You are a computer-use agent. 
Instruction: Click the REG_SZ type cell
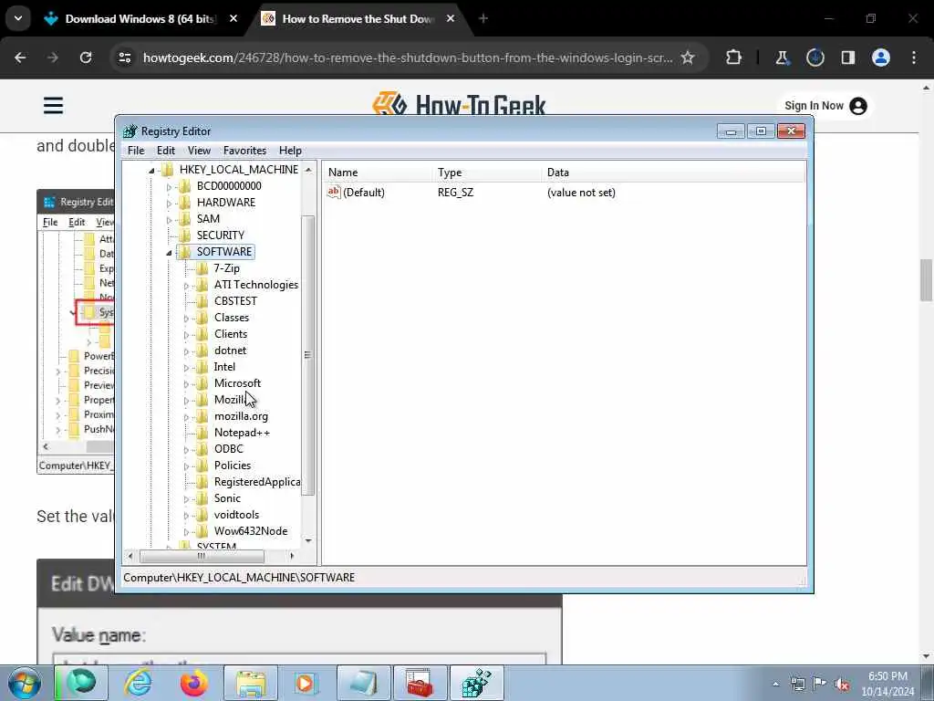pyautogui.click(x=456, y=193)
